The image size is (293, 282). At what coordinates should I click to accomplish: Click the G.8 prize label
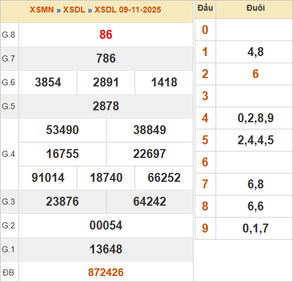(x=8, y=35)
